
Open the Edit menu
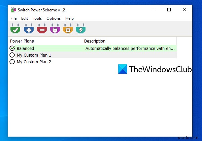[25, 18]
